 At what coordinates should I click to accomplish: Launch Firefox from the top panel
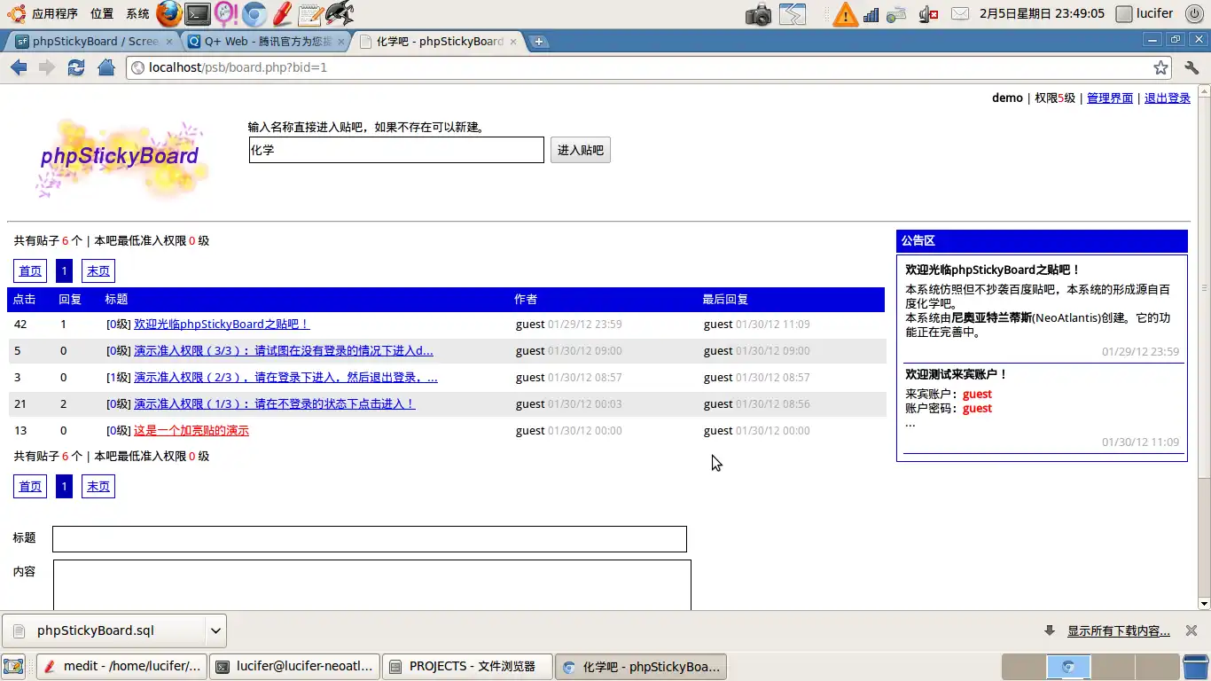pyautogui.click(x=169, y=13)
